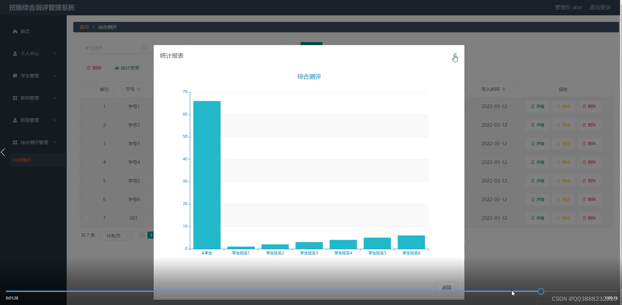622x305 pixels.
Task: Click the A学生 bar in chart
Action: pyautogui.click(x=207, y=175)
